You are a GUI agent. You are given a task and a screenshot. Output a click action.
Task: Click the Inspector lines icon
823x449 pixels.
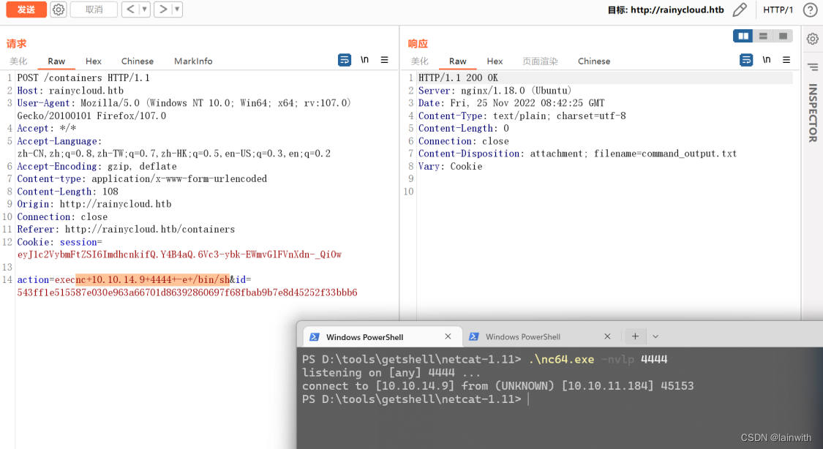point(813,67)
